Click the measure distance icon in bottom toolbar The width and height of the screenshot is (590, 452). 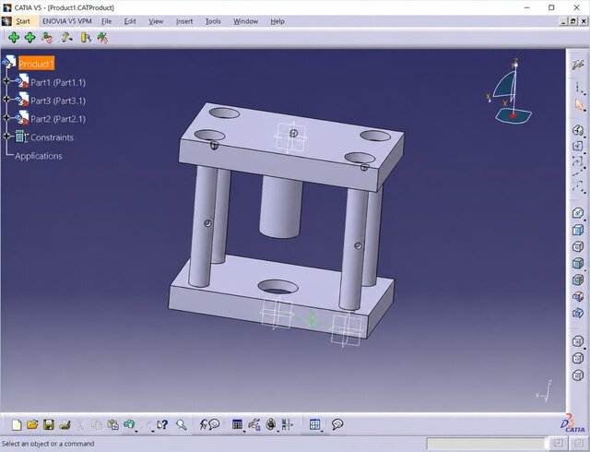(x=287, y=425)
